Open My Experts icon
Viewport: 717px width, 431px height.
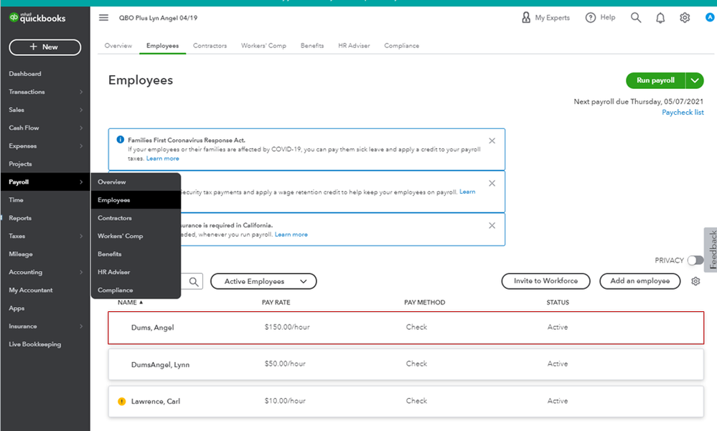pyautogui.click(x=526, y=17)
